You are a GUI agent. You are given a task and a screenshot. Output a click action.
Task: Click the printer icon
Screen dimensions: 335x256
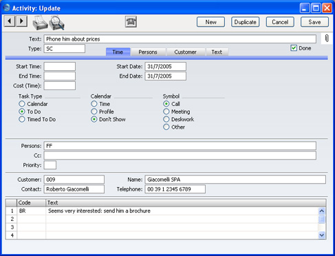coord(40,23)
